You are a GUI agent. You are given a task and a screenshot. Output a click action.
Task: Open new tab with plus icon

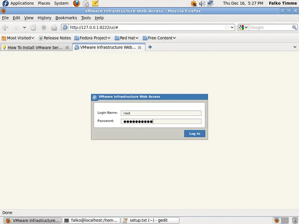[x=150, y=47]
